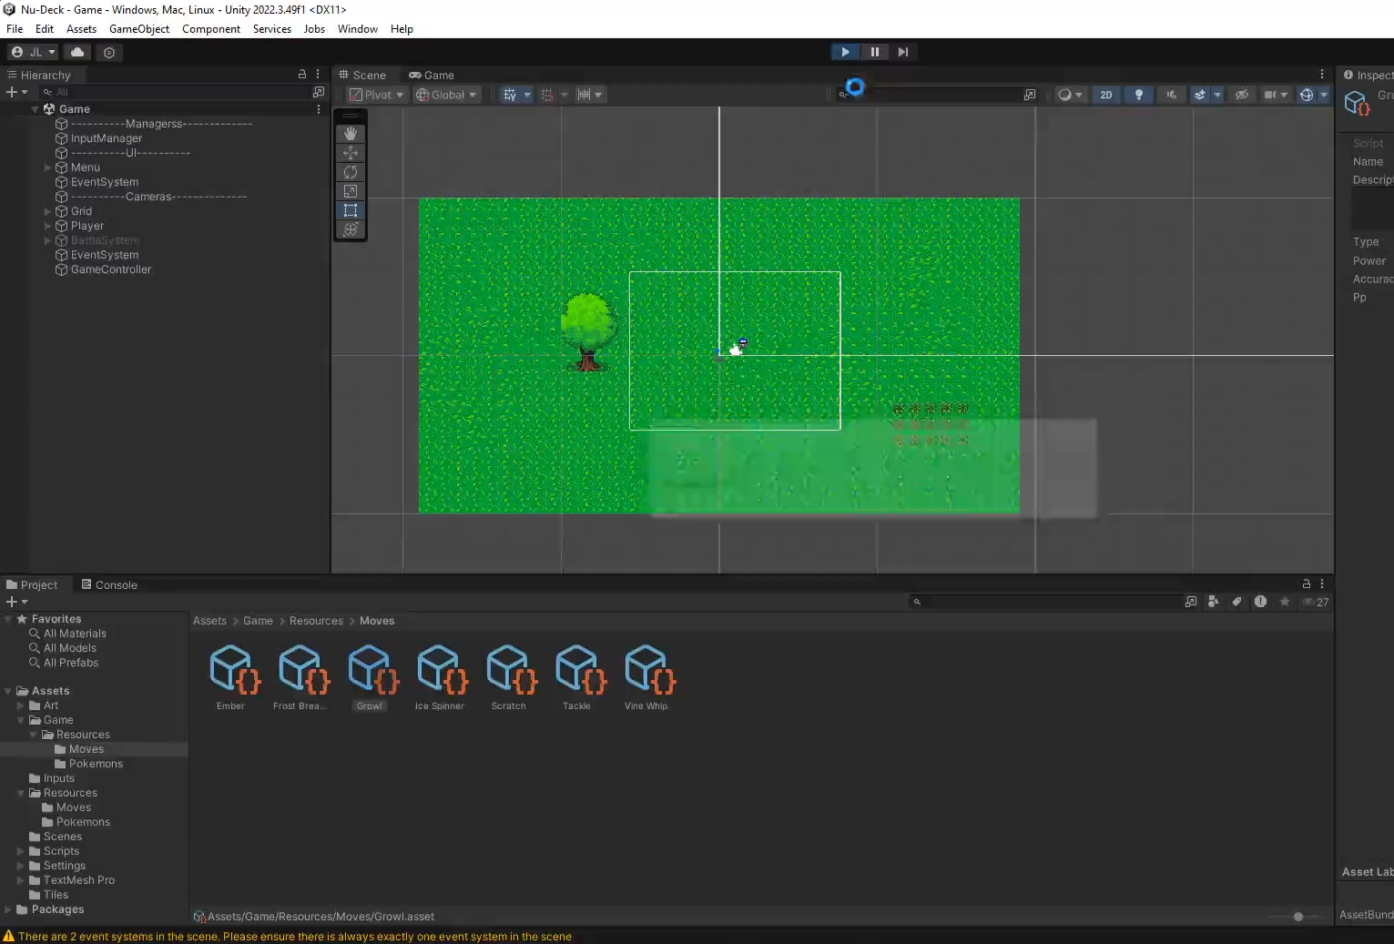Open Hierarchy panel options menu
1394x944 pixels.
(318, 75)
